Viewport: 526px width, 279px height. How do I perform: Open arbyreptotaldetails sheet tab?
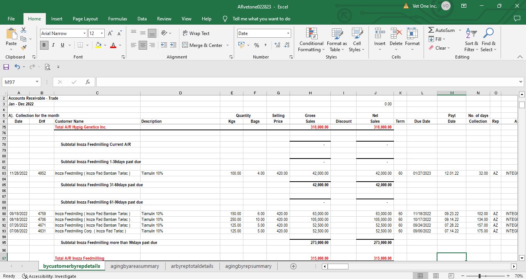(192, 266)
